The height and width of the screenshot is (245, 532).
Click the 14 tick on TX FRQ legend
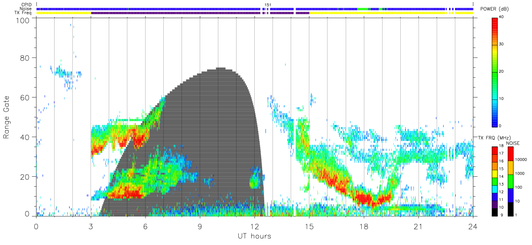coord(502,177)
